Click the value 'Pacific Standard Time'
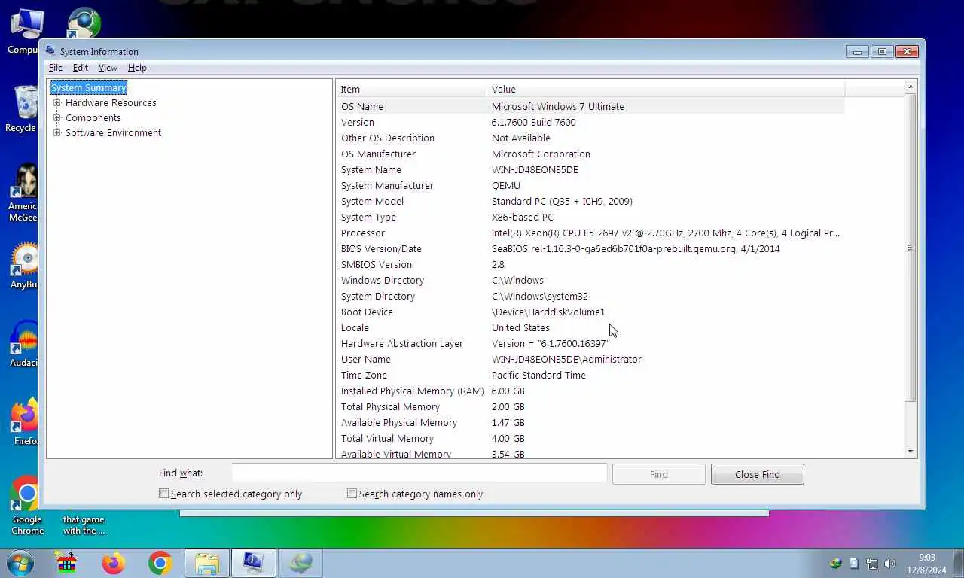 pos(538,375)
